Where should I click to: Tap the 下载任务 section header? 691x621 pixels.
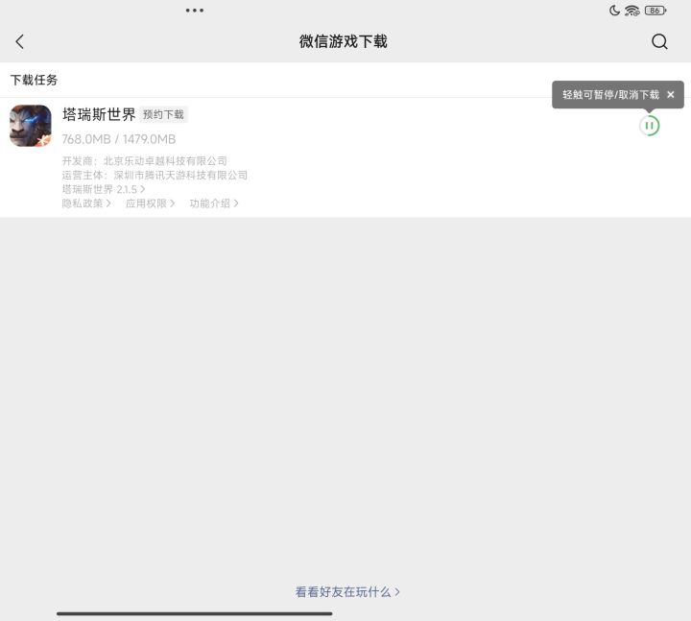click(34, 80)
